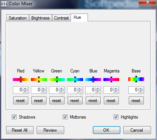The width and height of the screenshot is (157, 140).
Task: Increase Cyan value with up spinner arrow
Action: 80,89
